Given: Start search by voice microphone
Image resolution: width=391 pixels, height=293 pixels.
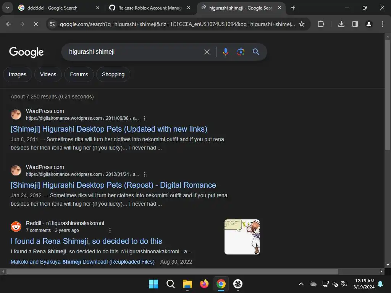Looking at the screenshot, I should [226, 52].
